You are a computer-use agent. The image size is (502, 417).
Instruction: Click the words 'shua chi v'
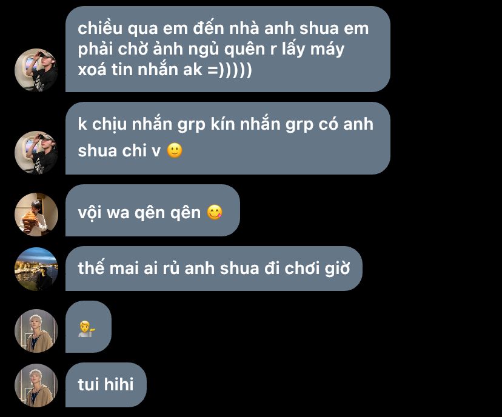point(119,150)
